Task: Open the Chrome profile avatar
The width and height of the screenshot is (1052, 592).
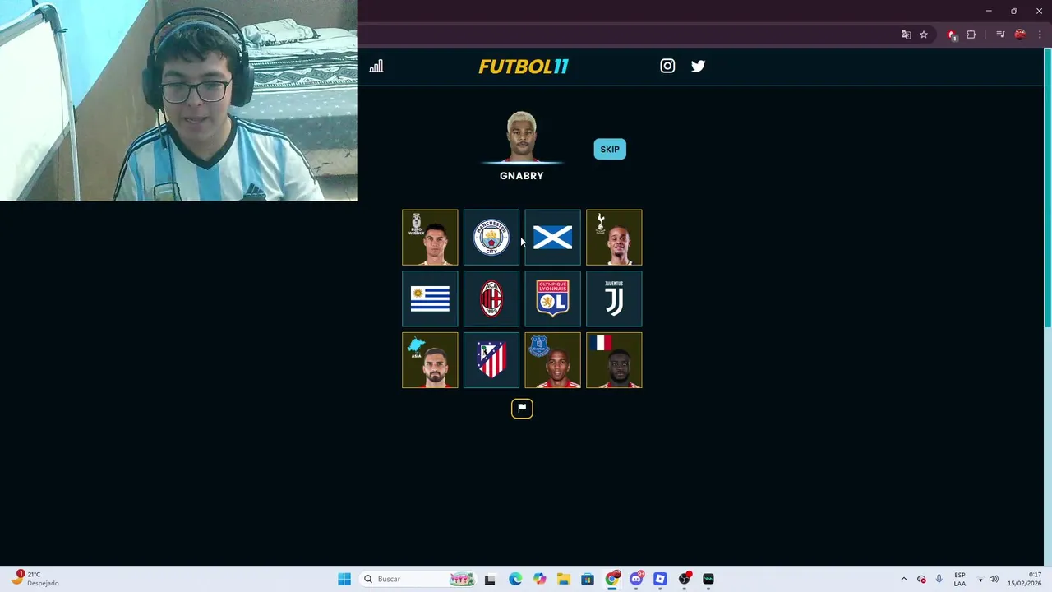Action: point(1020,35)
